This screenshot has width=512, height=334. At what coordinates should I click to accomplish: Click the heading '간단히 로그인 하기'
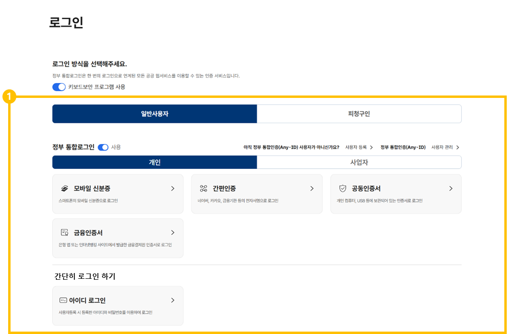(85, 276)
